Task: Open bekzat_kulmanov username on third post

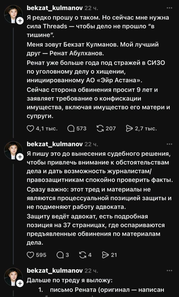Action: 54,270
